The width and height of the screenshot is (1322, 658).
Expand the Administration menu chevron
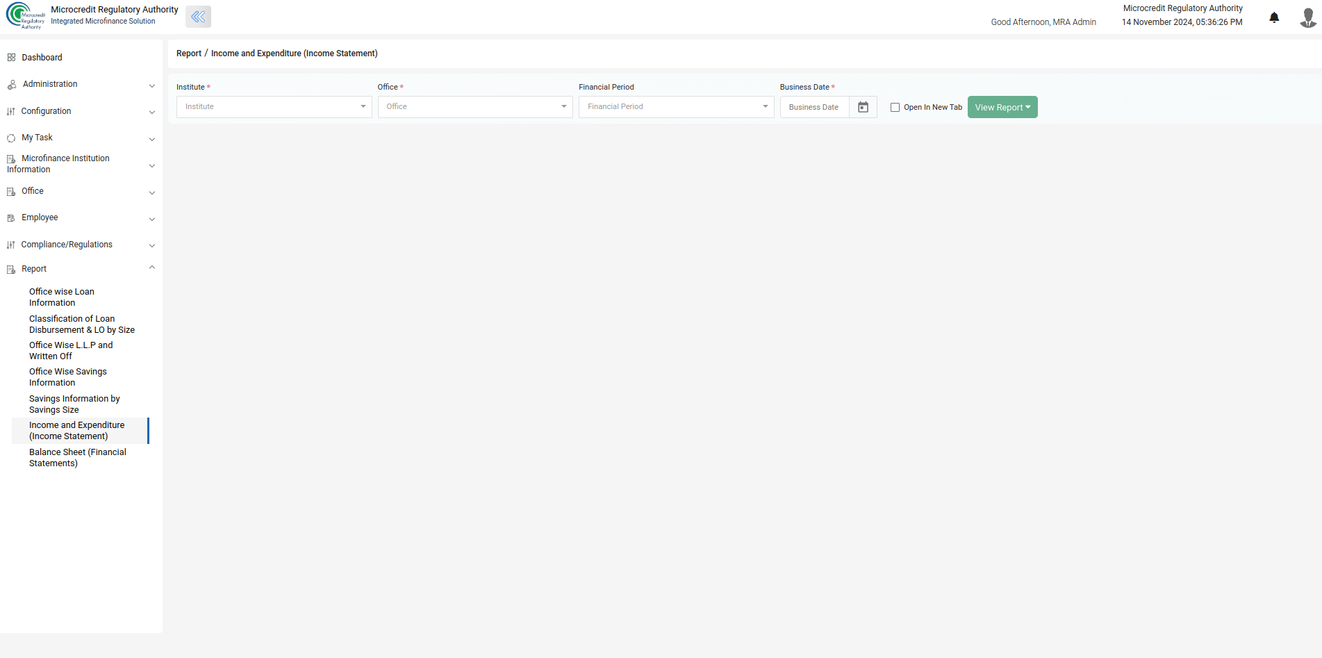[x=152, y=85]
